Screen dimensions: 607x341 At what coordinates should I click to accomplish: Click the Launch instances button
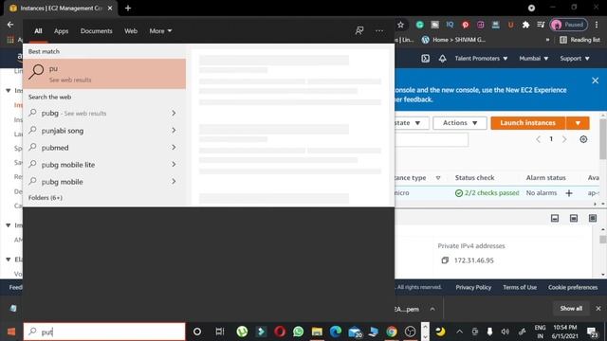(528, 123)
